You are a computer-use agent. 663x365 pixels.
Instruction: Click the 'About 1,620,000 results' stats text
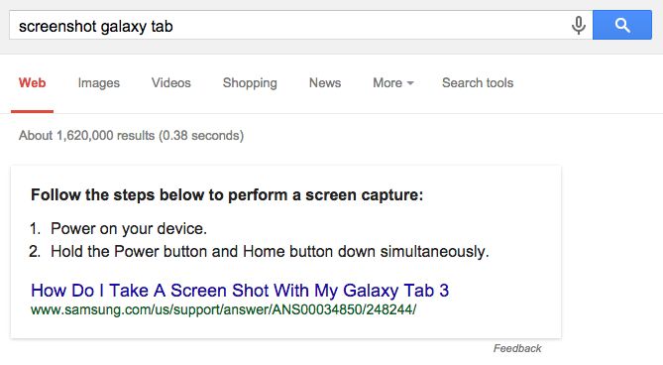131,136
